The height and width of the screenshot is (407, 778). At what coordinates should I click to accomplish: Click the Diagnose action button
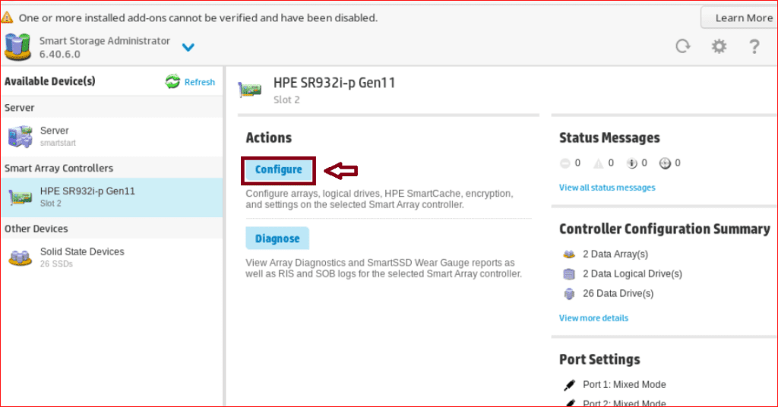click(277, 238)
